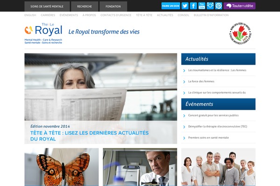The width and height of the screenshot is (280, 186).
Task: Click Le Royal transforme des vies tagline
Action: [104, 32]
